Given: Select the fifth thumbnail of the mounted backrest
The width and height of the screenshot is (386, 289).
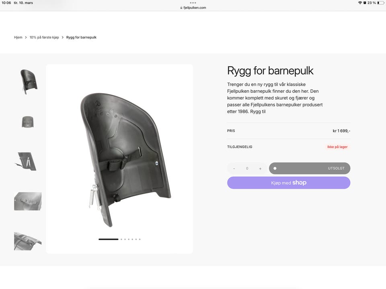Looking at the screenshot, I should [28, 241].
